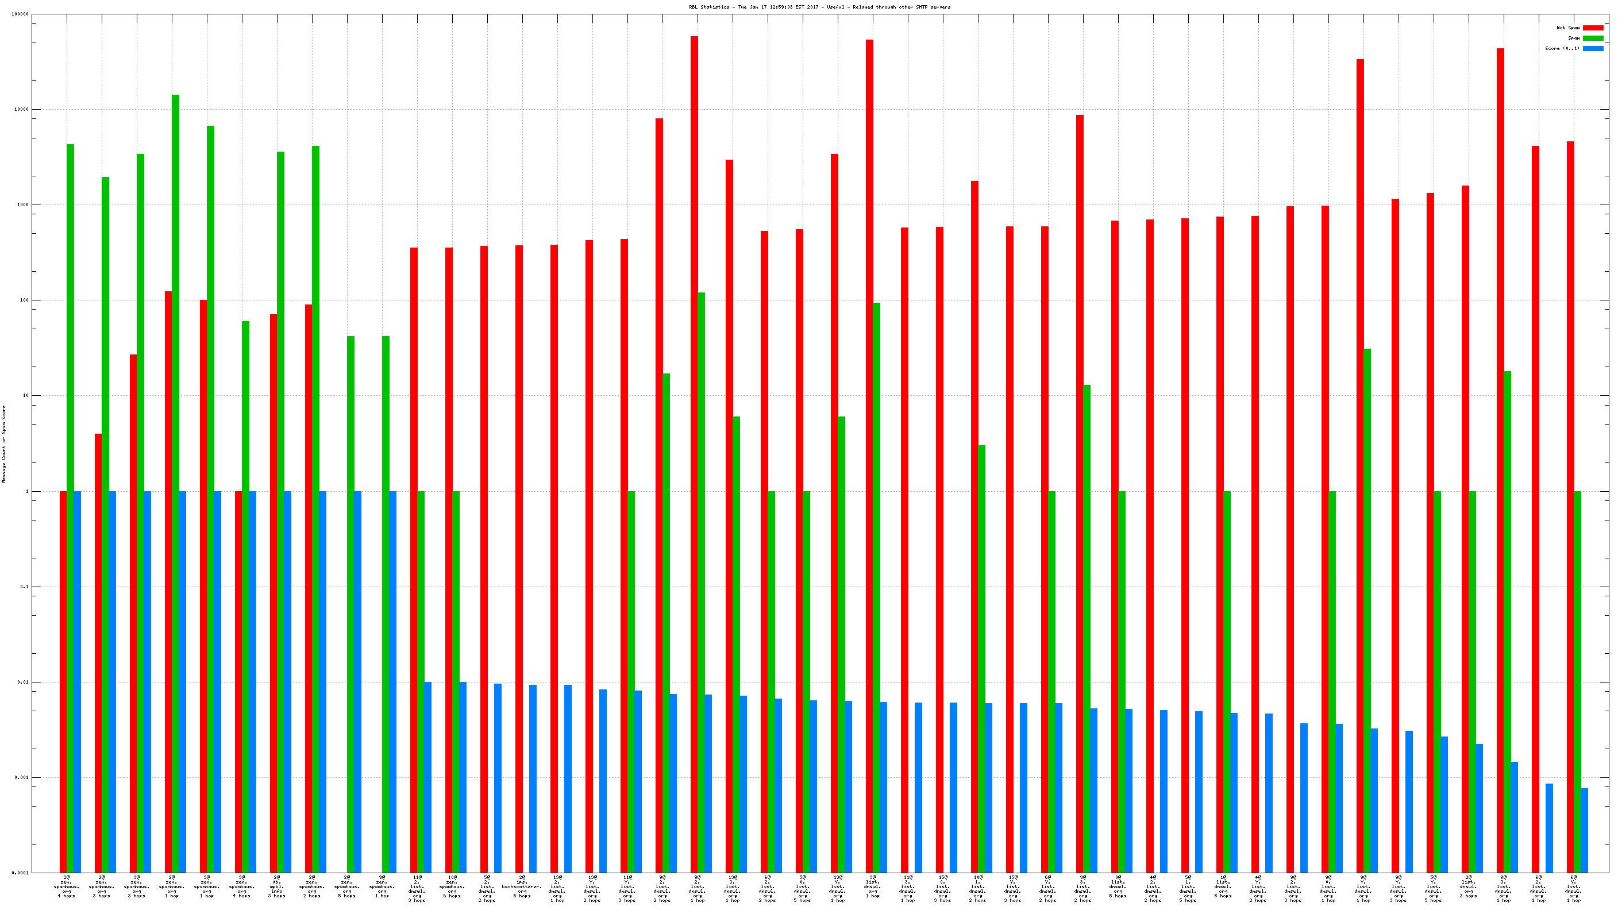Click the 'Not Spam' legend label text
This screenshot has height=910, width=1618.
(x=1568, y=28)
